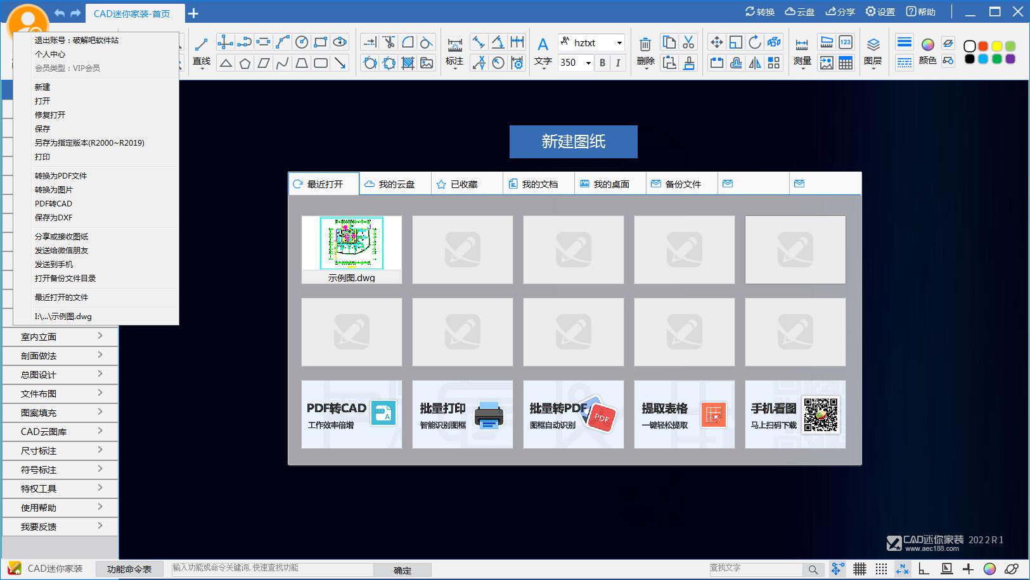The width and height of the screenshot is (1030, 580).
Task: Click the 确定 button in command bar
Action: (402, 570)
